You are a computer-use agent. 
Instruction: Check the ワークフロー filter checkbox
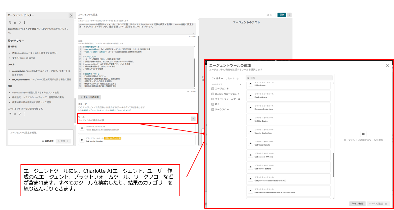click(x=213, y=109)
